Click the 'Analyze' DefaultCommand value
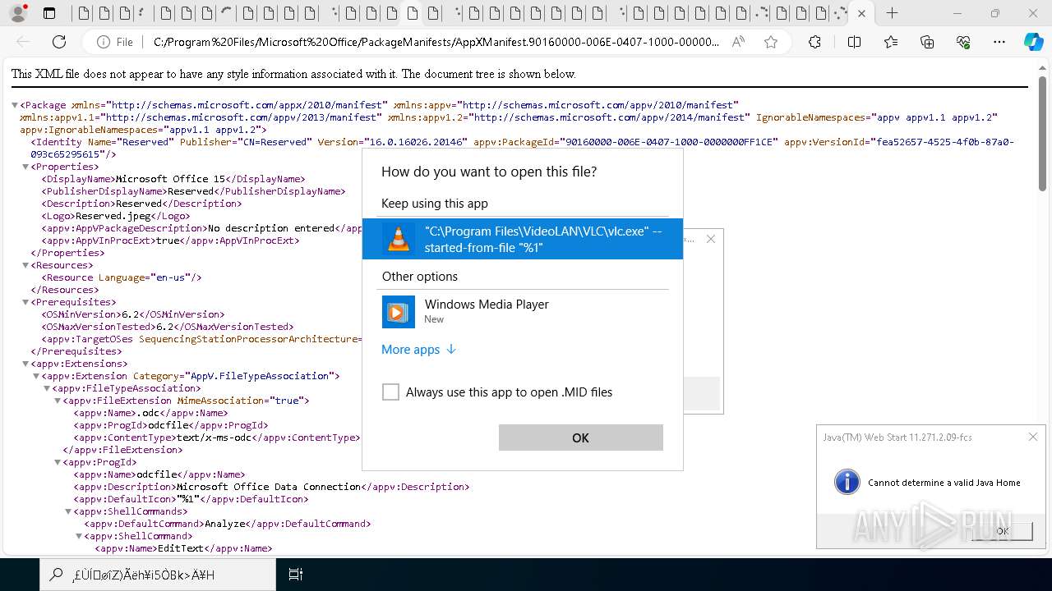 (x=225, y=524)
